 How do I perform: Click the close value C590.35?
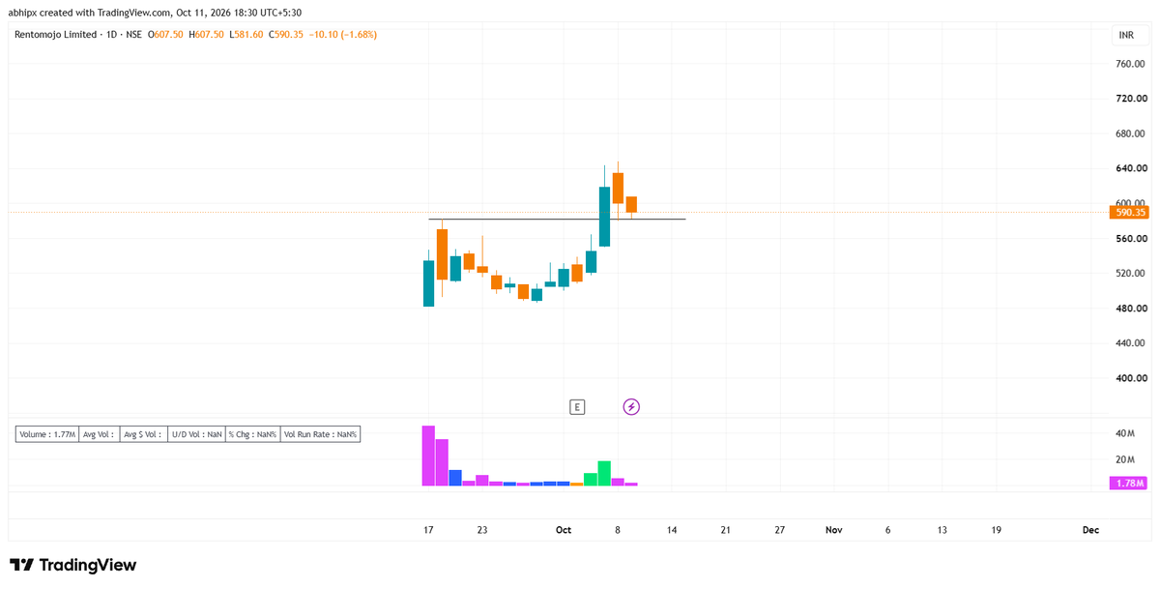tap(285, 34)
